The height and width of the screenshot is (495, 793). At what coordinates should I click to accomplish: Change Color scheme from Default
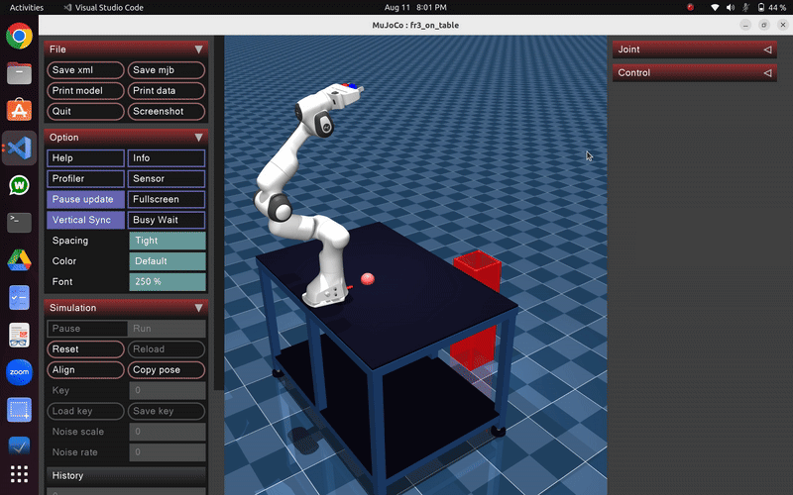168,261
